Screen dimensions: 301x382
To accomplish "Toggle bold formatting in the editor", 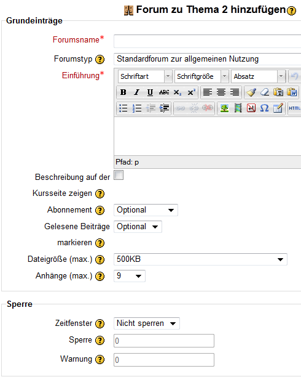I will point(123,92).
